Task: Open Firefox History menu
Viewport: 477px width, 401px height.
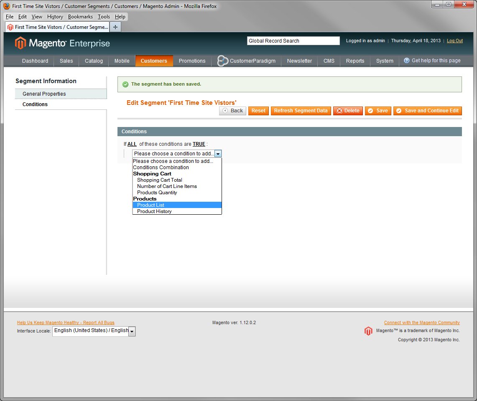Action: [55, 17]
